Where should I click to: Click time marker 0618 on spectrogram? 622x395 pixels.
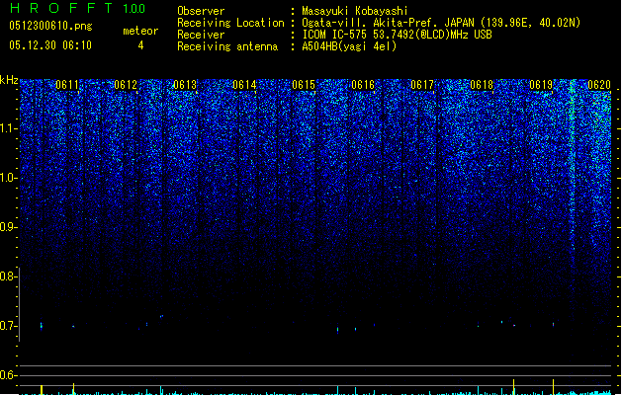[482, 85]
